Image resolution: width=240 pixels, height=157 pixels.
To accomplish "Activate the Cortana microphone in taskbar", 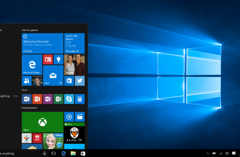I will point(45,153).
